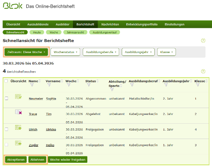Sort table by Klasse arrows
The image size is (212, 167).
[x=206, y=81]
